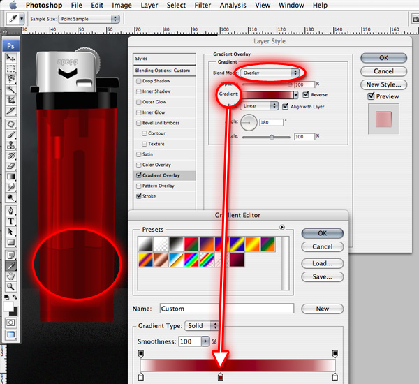Enable the Drop Shadow style checkbox
The image size is (419, 384).
138,81
